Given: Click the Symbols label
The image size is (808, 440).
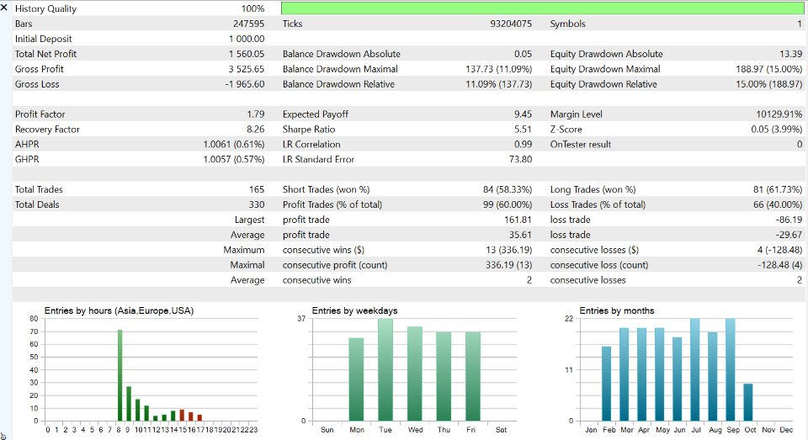Looking at the screenshot, I should [x=567, y=24].
